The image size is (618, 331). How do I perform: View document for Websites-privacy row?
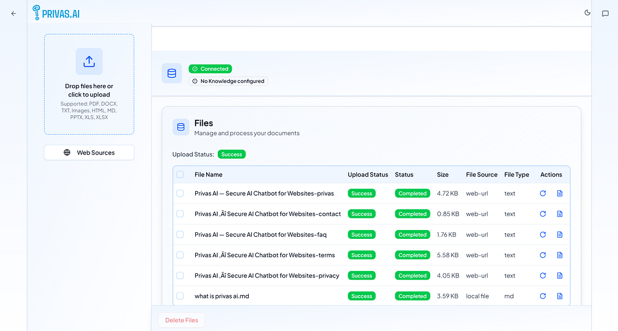tap(559, 276)
